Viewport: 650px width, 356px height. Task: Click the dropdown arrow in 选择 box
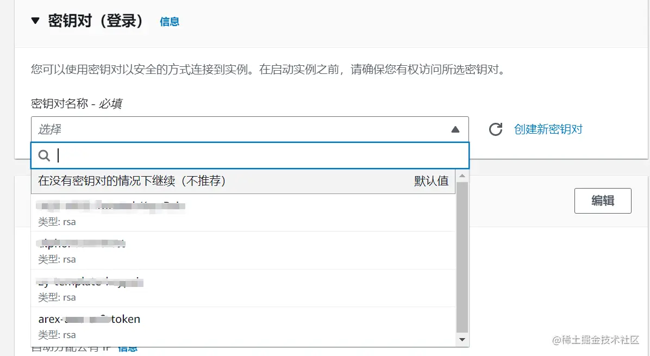[x=455, y=129]
